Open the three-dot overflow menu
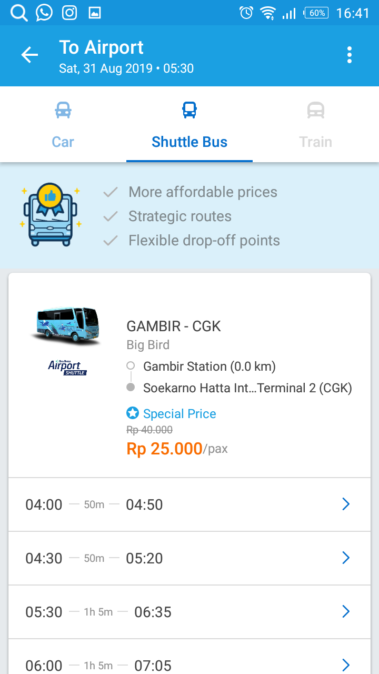 click(x=350, y=55)
